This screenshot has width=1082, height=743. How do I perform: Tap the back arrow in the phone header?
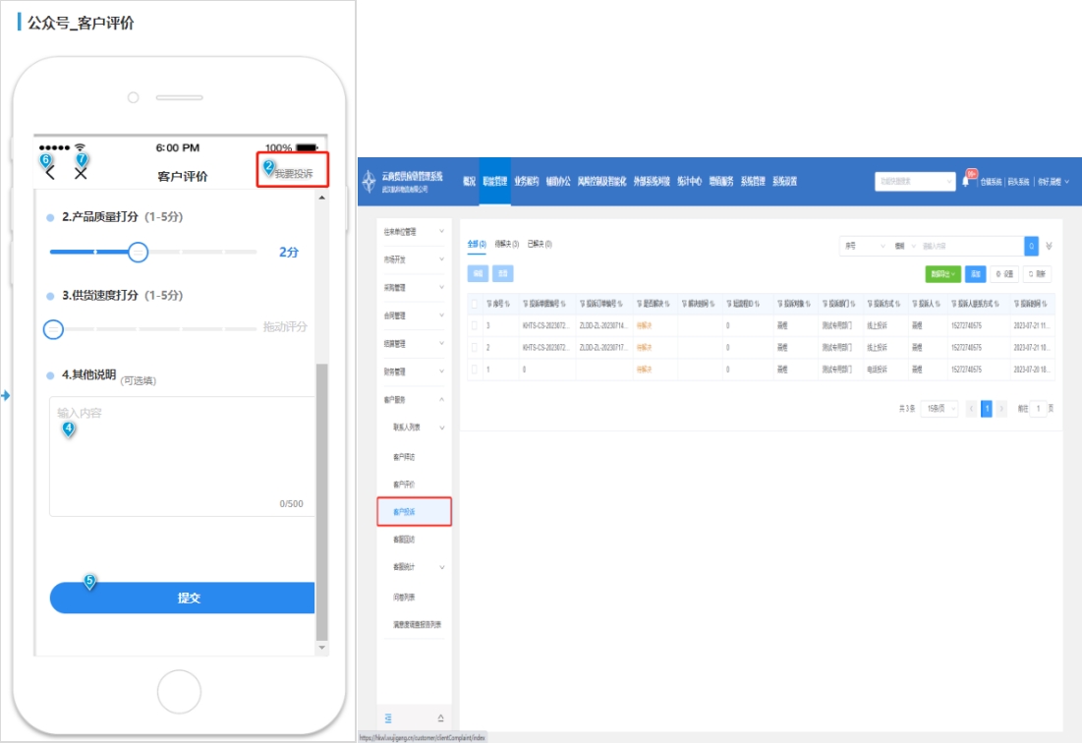[x=50, y=174]
